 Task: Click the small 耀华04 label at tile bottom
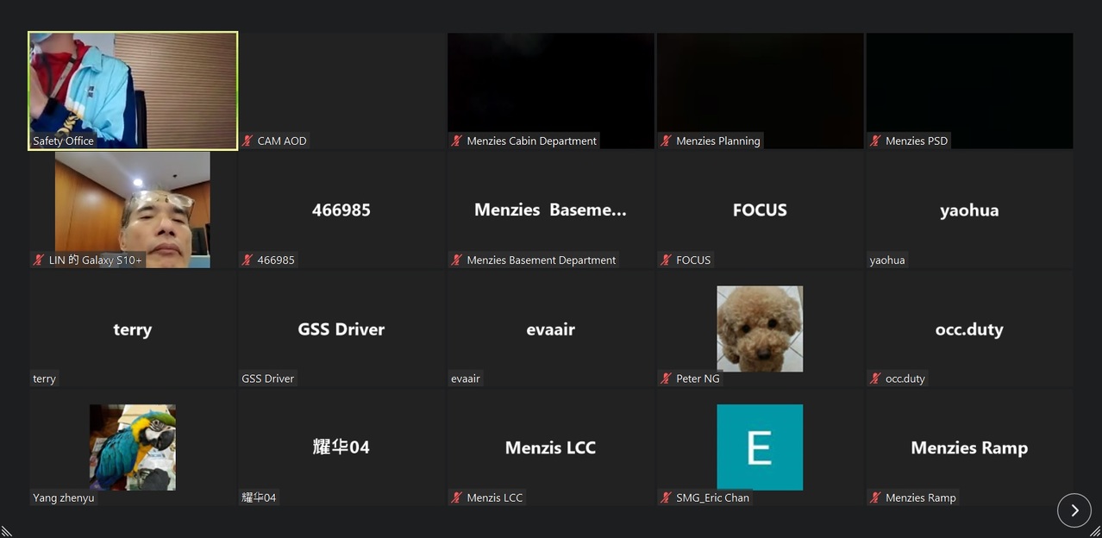click(259, 497)
